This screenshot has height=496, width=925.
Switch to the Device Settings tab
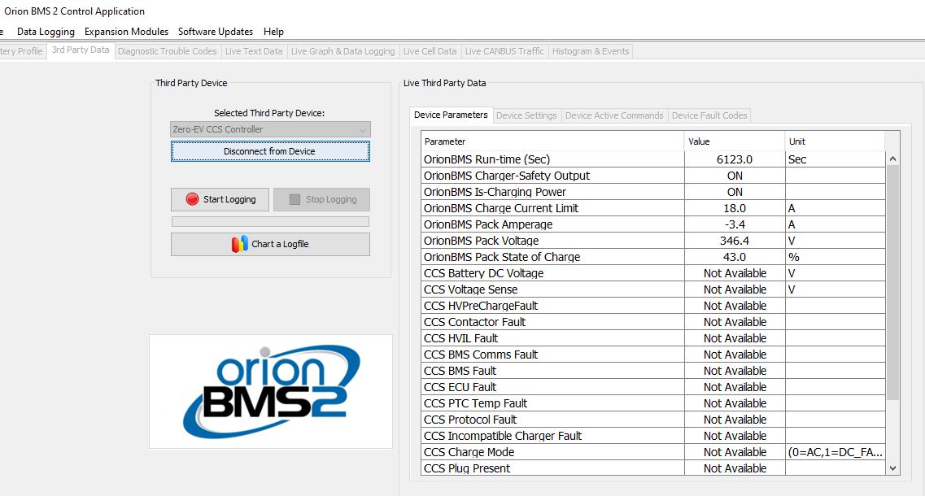click(526, 115)
